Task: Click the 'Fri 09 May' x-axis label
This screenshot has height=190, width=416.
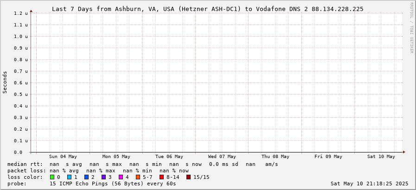Action: 328,157
